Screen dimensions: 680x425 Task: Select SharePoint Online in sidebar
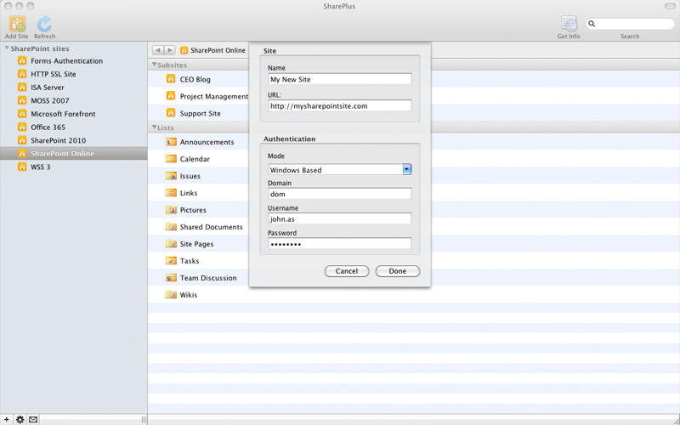pyautogui.click(x=74, y=154)
